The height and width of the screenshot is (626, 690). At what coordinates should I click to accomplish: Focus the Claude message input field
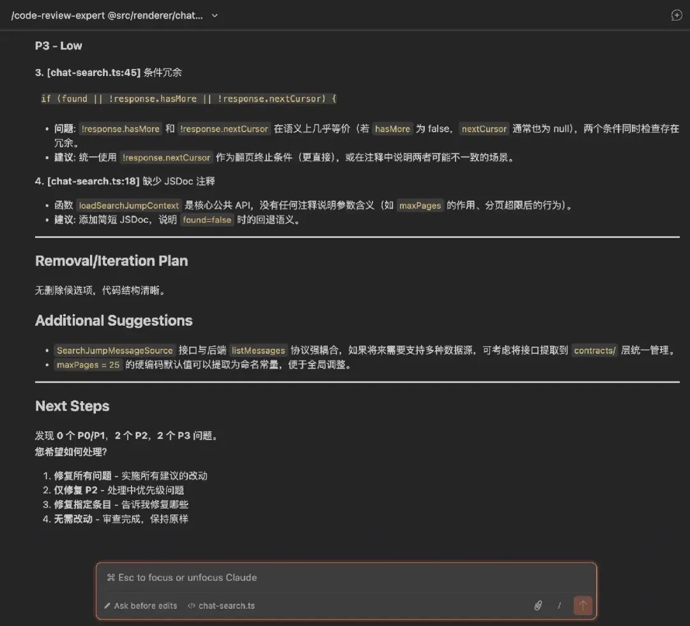346,577
